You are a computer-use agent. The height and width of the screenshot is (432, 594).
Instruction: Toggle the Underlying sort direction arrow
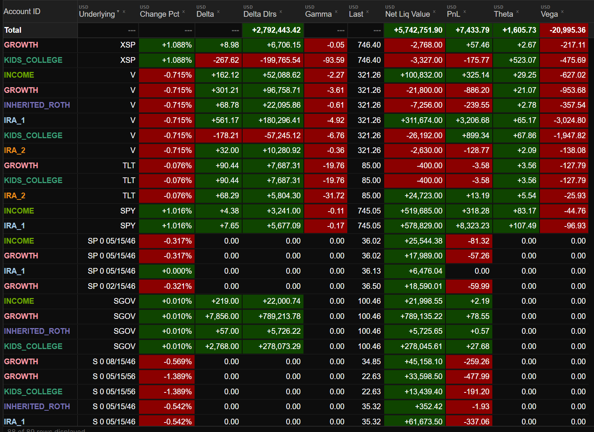[118, 12]
